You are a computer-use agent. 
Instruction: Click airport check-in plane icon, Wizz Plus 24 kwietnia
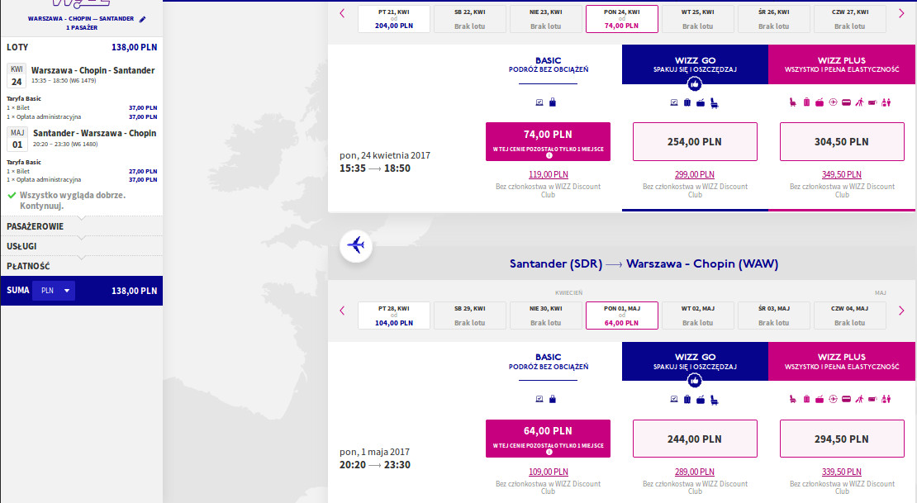833,102
